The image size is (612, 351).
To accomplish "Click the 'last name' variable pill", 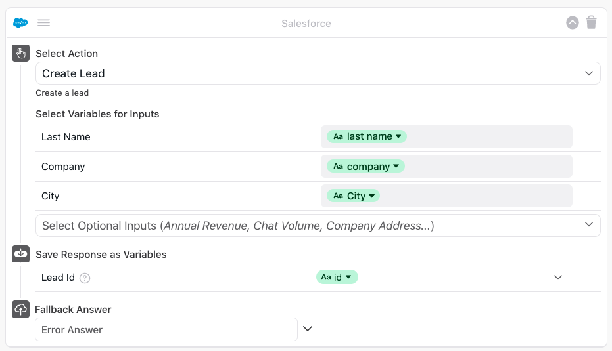I will (367, 136).
